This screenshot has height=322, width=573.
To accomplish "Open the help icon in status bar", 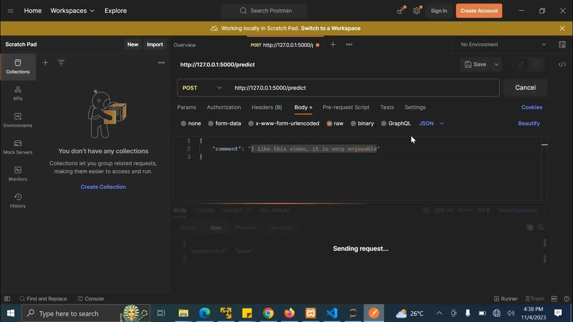I will (x=566, y=299).
